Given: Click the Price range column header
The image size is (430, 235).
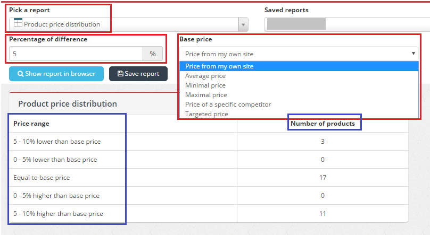Looking at the screenshot, I should coord(31,124).
